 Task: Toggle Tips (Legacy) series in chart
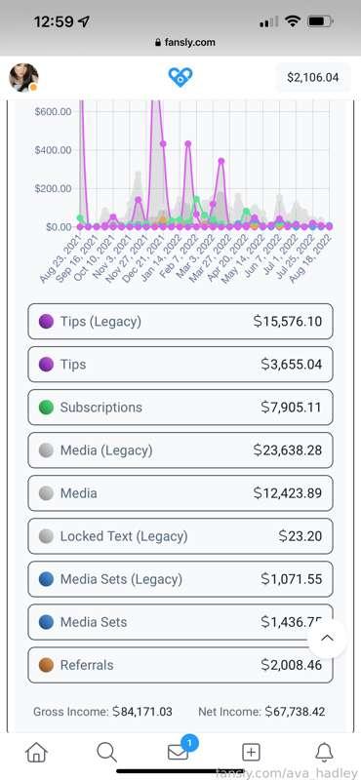[180, 322]
